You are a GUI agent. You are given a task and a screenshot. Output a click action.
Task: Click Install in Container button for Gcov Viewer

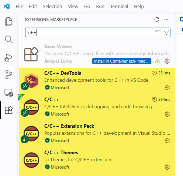pos(122,61)
